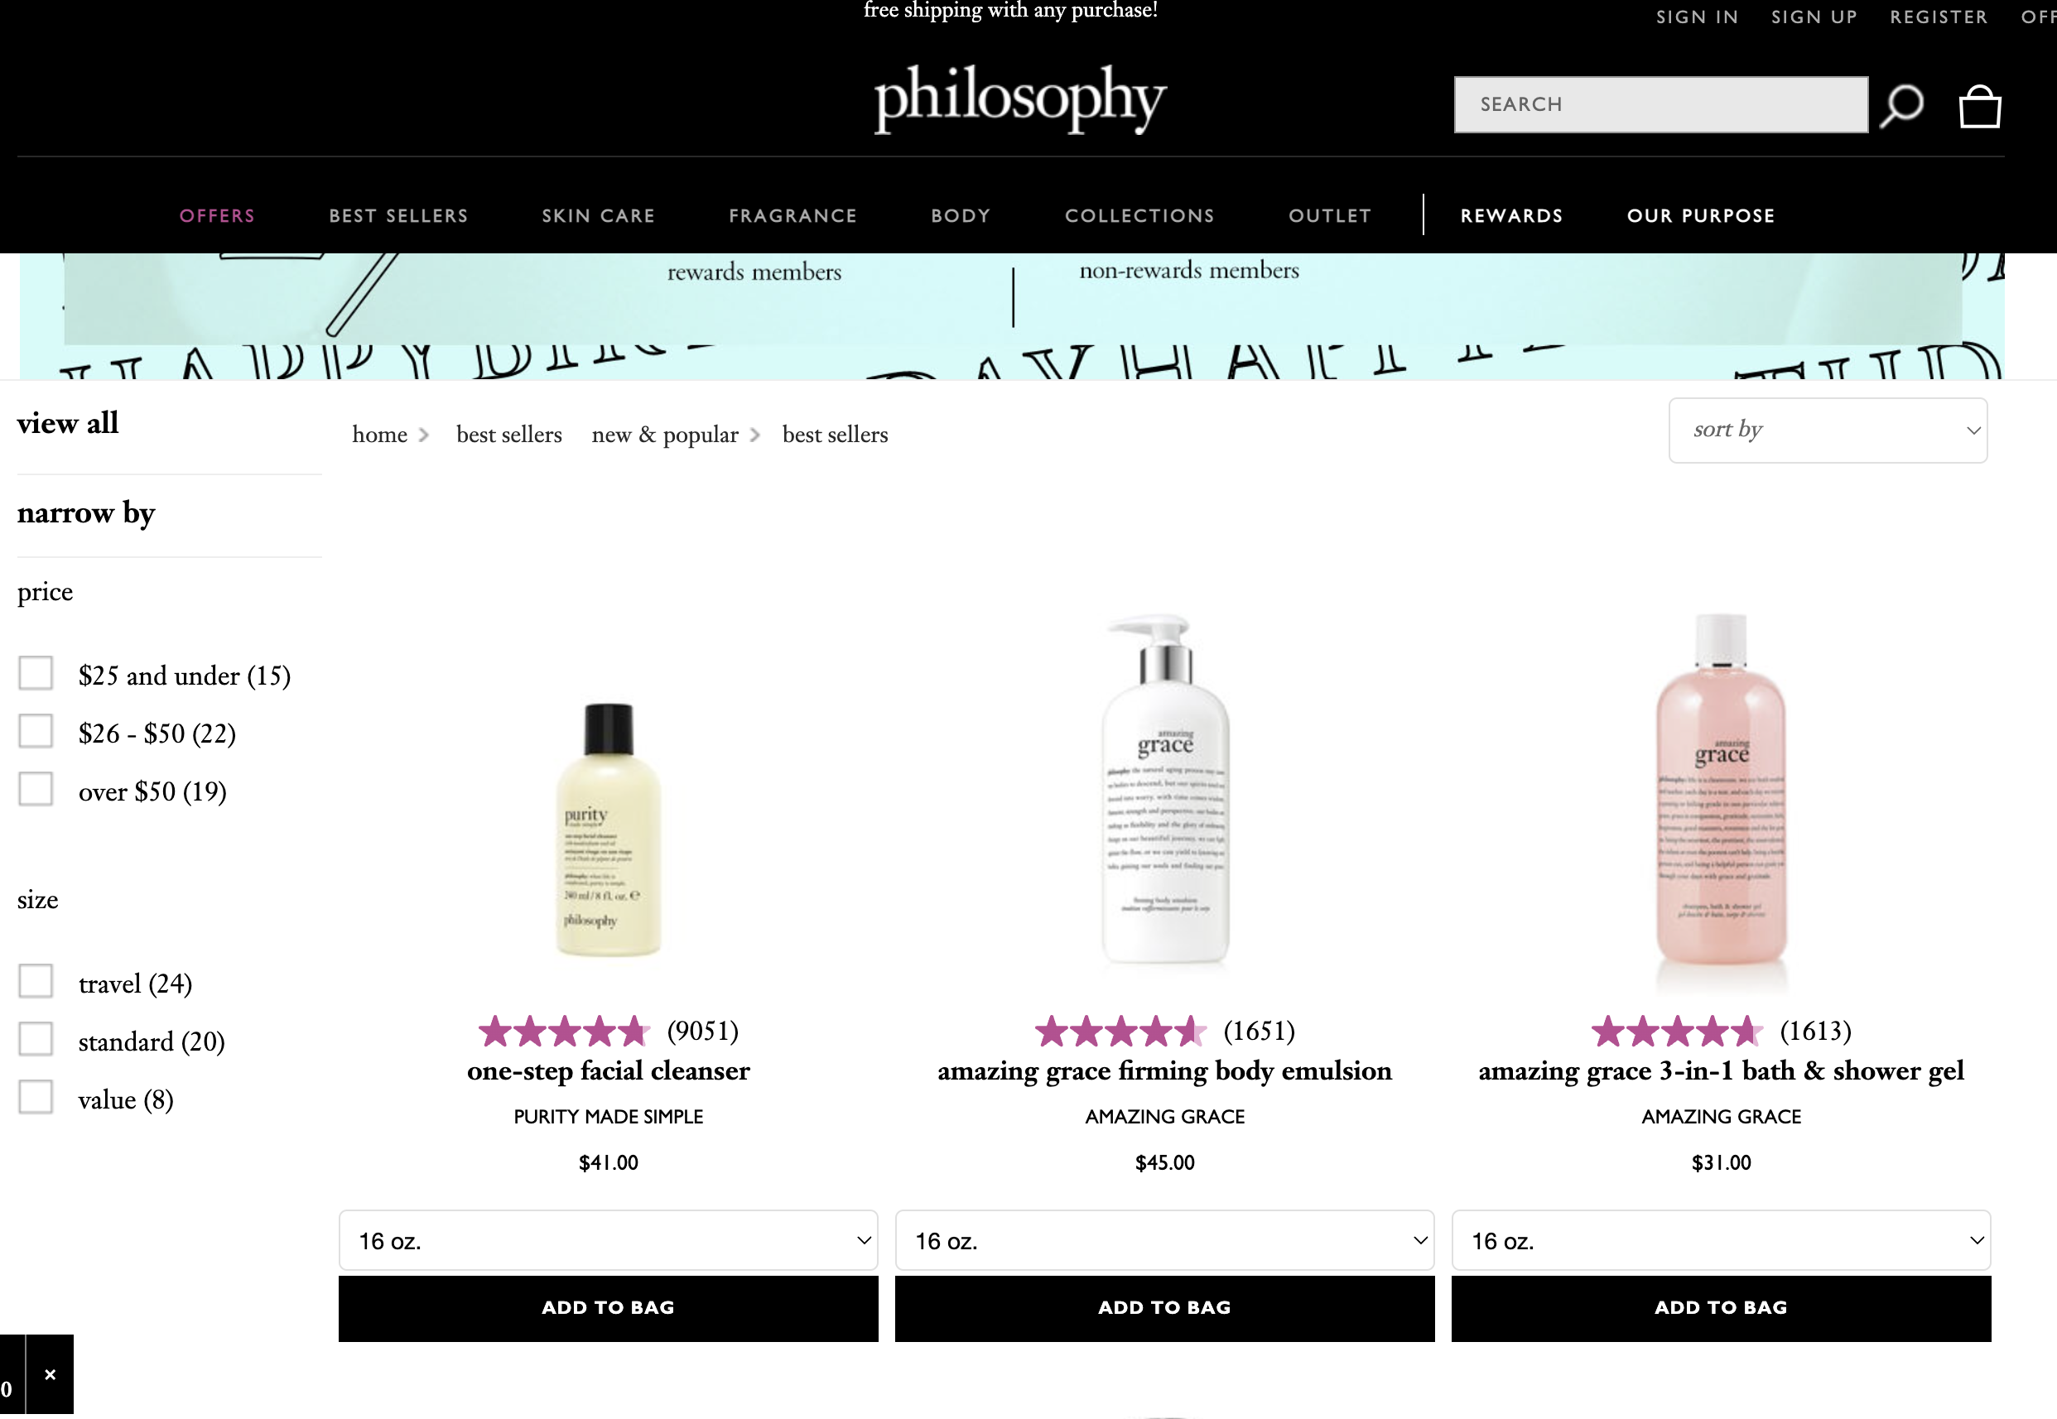Click the philosophy logo
Image resolution: width=2057 pixels, height=1419 pixels.
[1019, 99]
